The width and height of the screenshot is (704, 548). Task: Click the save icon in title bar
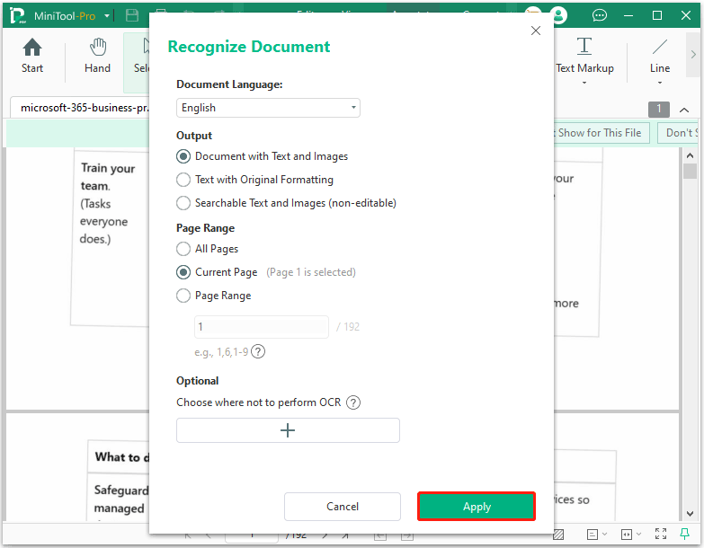click(132, 15)
